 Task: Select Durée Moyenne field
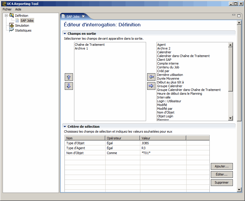click(x=168, y=78)
